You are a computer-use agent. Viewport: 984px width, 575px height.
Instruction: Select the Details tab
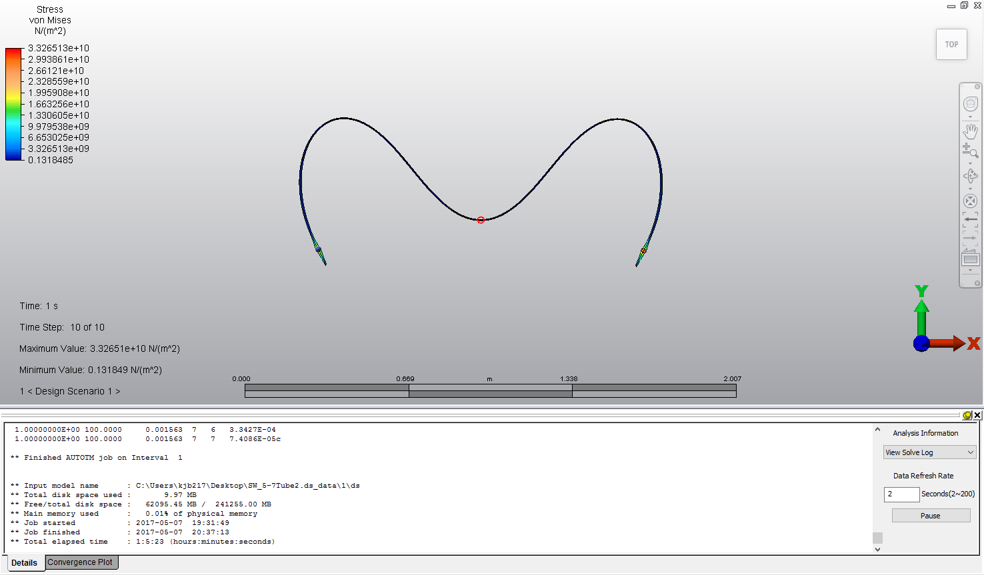coord(25,563)
